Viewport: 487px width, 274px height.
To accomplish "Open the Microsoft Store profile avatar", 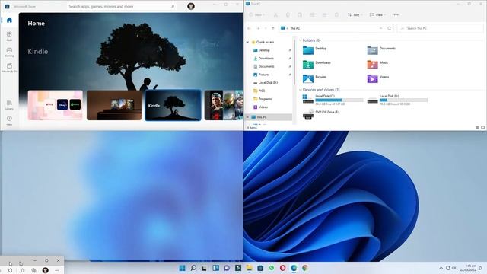I will [191, 6].
